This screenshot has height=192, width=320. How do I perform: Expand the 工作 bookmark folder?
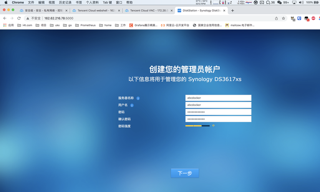point(120,25)
